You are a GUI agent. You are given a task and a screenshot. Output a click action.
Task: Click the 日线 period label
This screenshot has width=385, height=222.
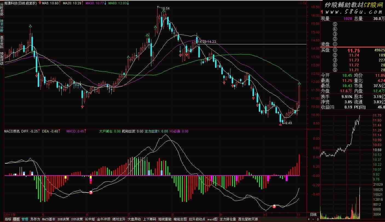coord(313,214)
